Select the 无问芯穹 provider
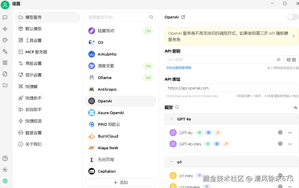This screenshot has height=188, width=299. [120, 160]
